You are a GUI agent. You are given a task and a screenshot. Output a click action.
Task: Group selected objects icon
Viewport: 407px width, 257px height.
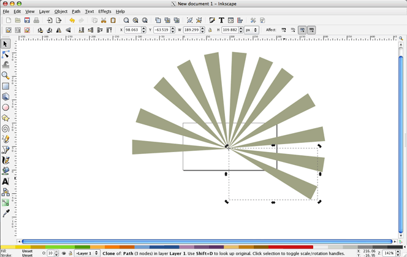190,20
